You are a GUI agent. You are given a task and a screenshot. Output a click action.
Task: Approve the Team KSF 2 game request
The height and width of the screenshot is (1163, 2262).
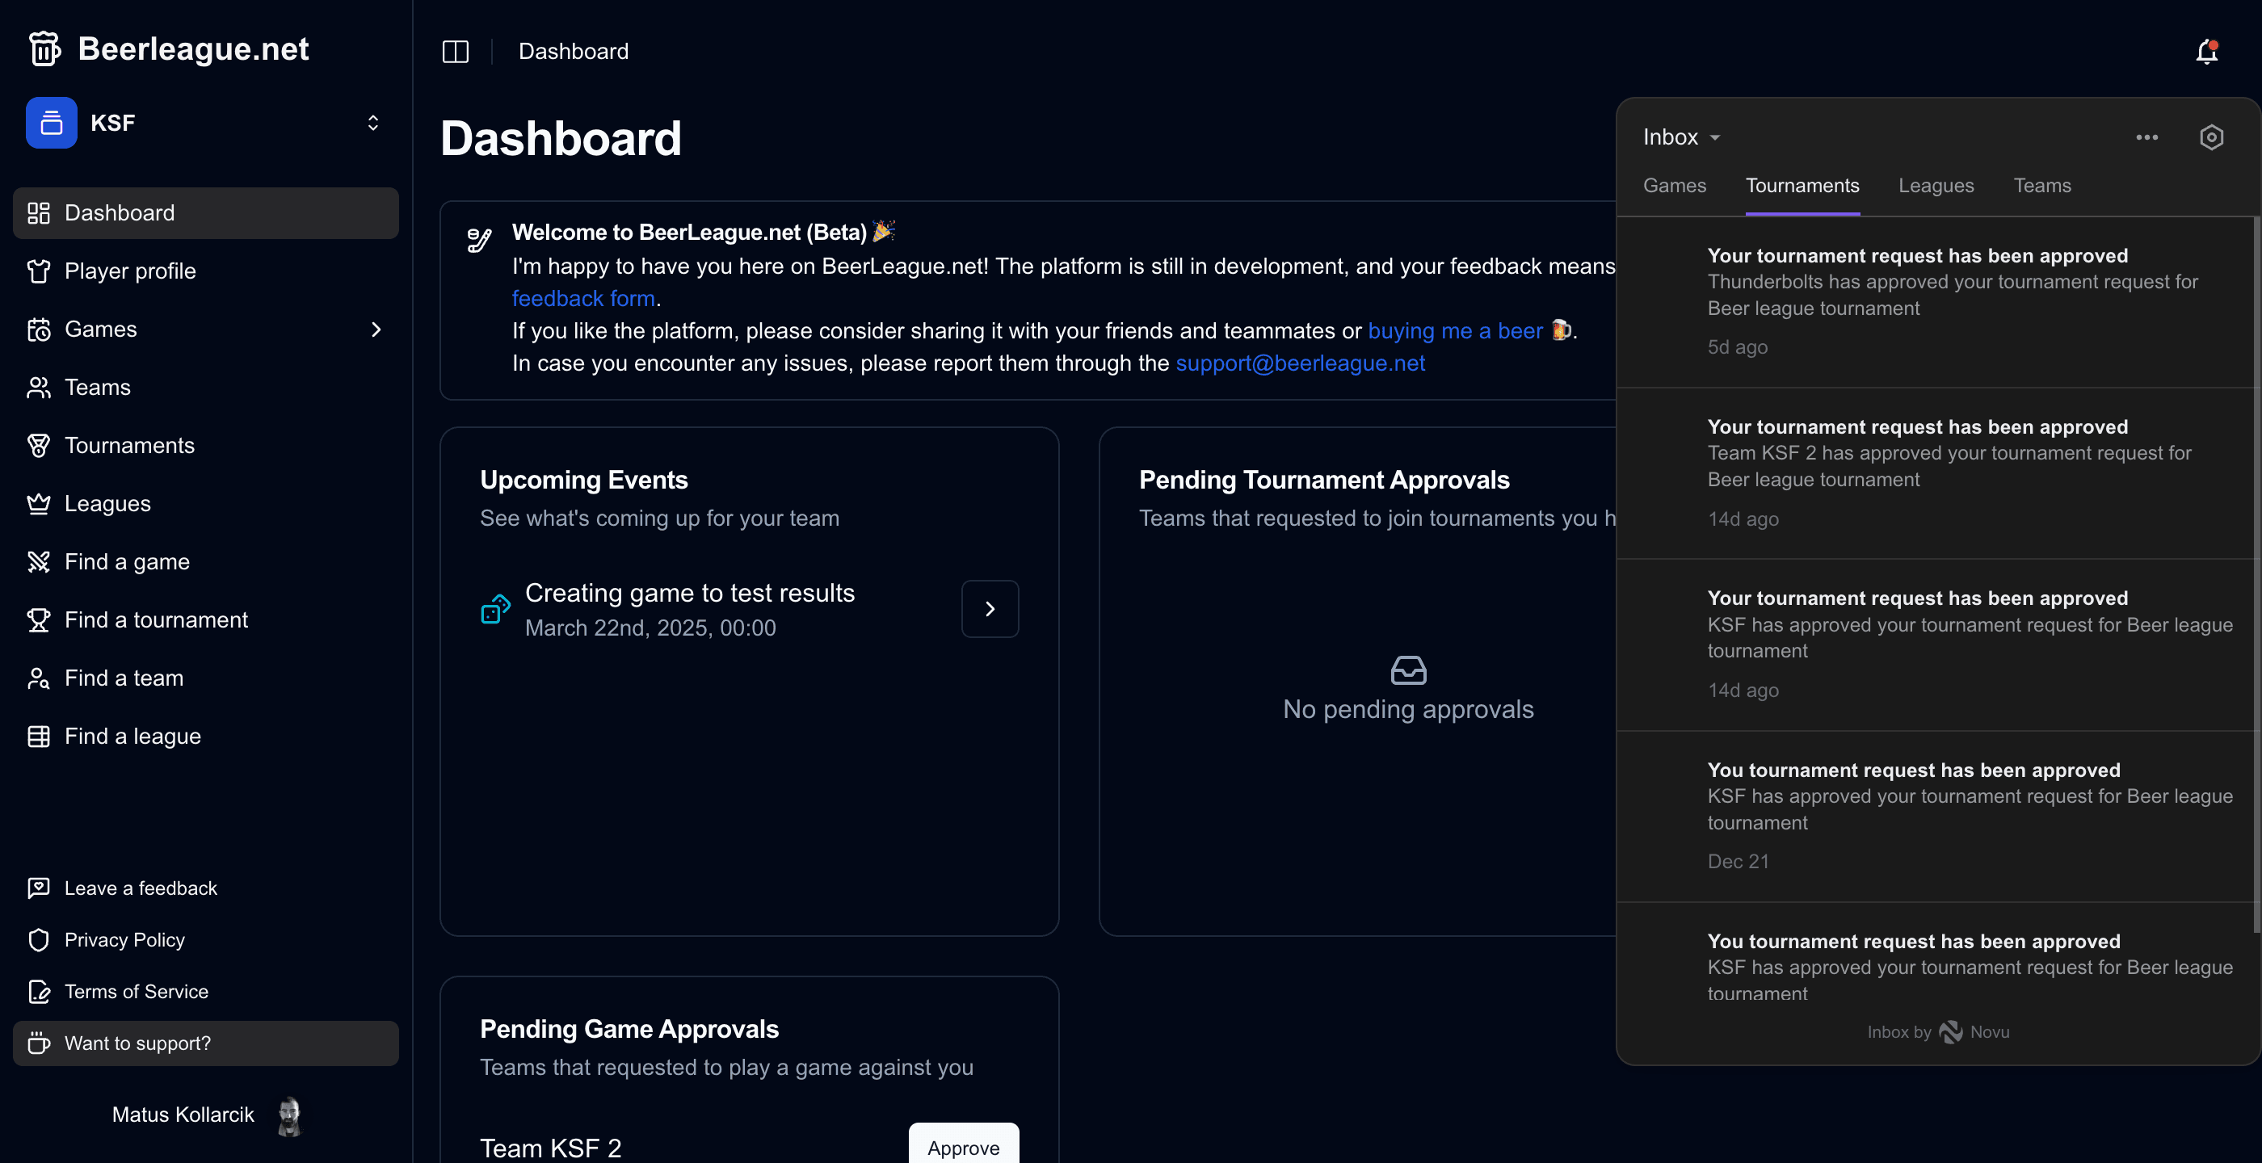click(x=963, y=1144)
